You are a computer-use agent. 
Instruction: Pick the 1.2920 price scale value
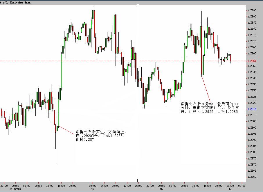tap(252, 103)
